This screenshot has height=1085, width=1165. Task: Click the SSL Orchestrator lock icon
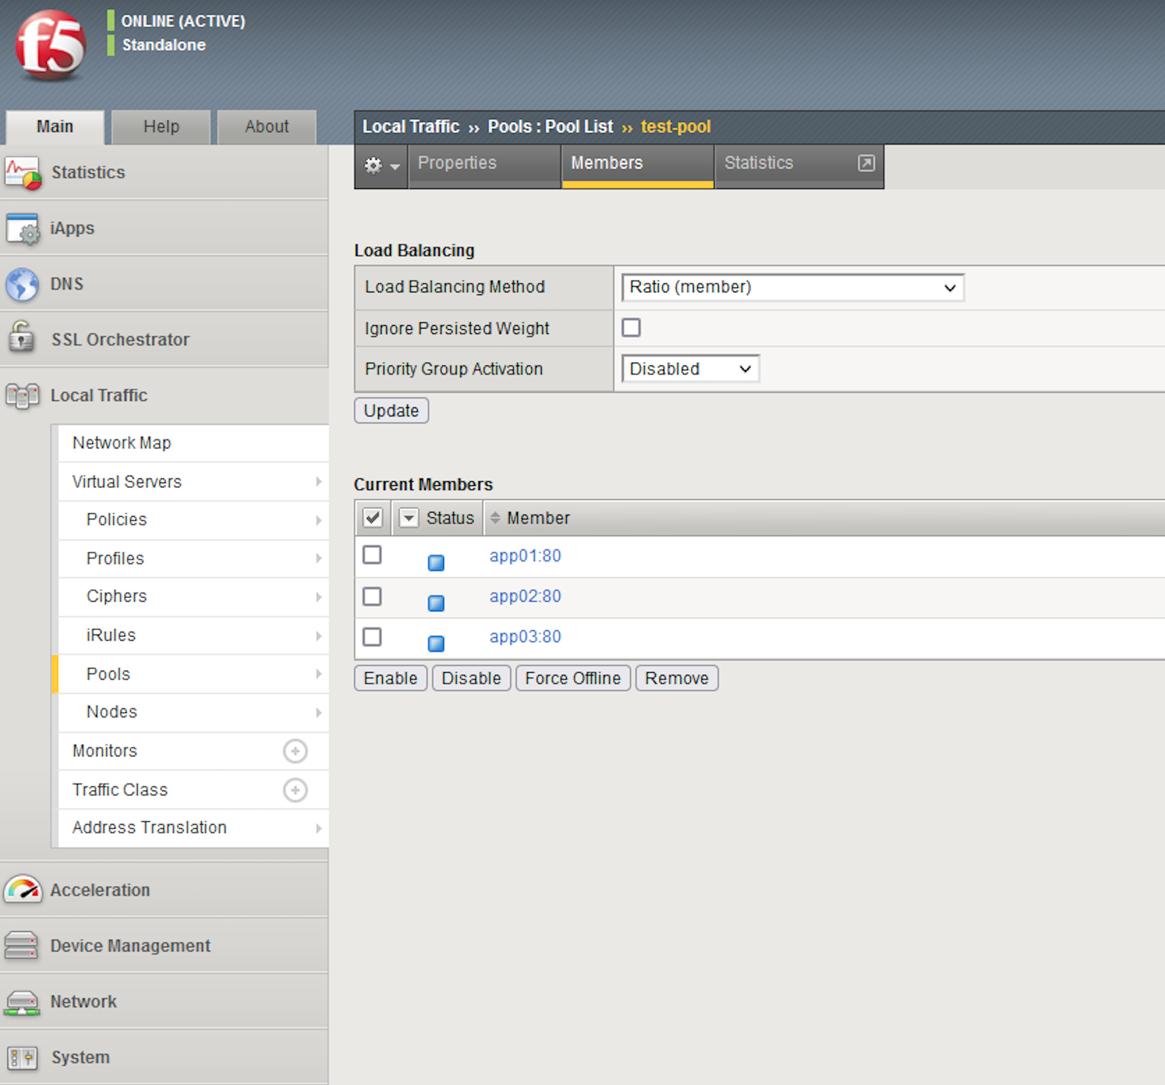tap(22, 337)
